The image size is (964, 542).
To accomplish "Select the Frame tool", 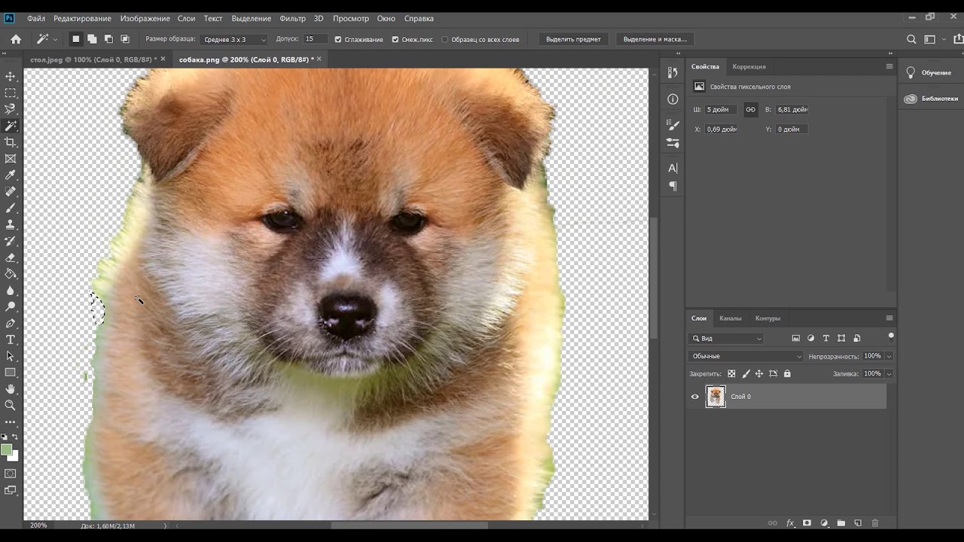I will pyautogui.click(x=11, y=159).
